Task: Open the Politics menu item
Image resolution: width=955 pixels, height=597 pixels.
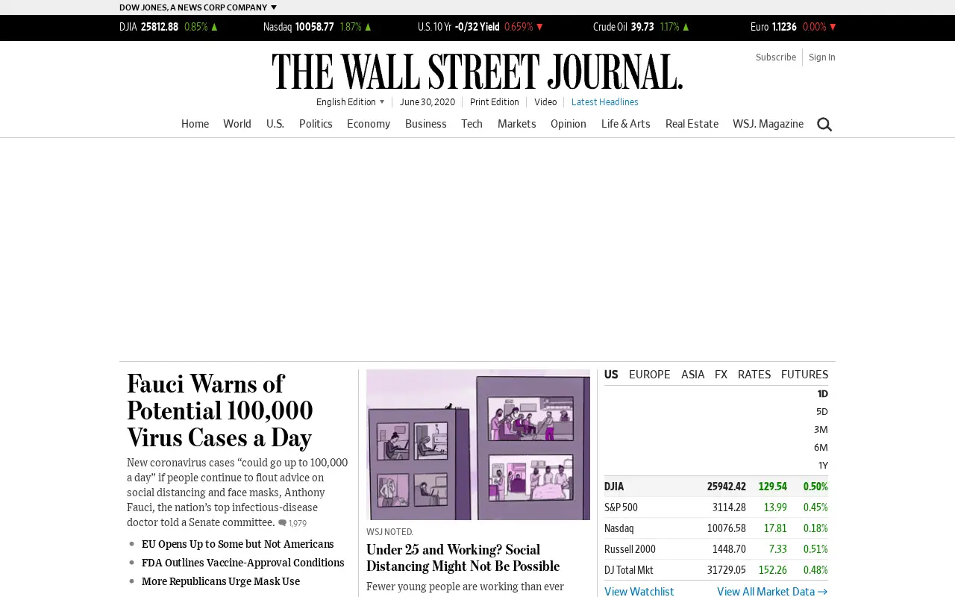Action: pos(316,124)
